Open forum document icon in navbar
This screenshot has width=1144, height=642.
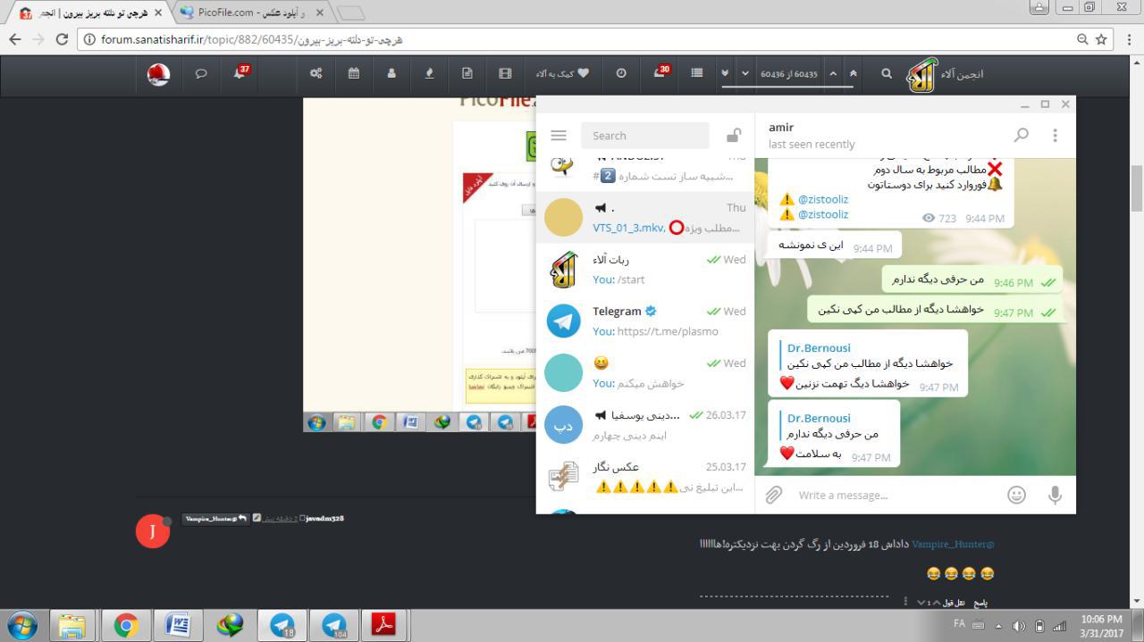467,73
